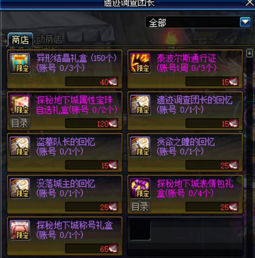Open 目录 under 表情包礼盒
Viewport: 255px width, 258px height.
point(140,207)
